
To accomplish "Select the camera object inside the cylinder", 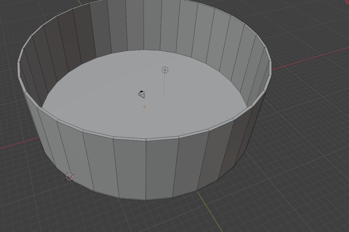I will point(141,94).
